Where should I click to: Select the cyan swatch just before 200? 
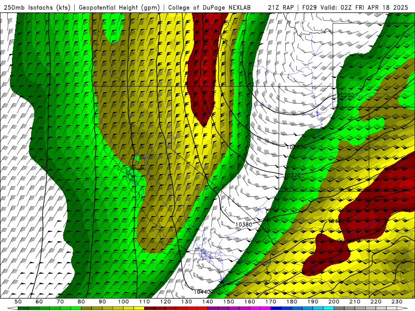click(x=329, y=308)
